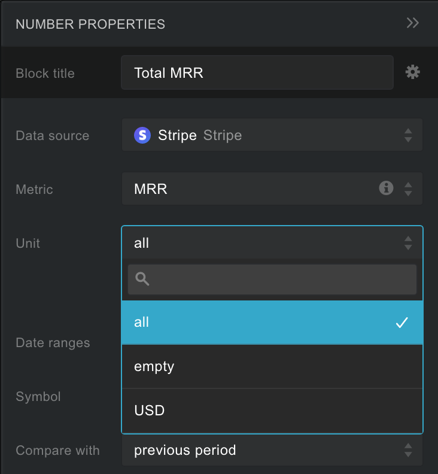The height and width of the screenshot is (474, 438).
Task: Open the MRR metric dropdown
Action: pyautogui.click(x=251, y=189)
